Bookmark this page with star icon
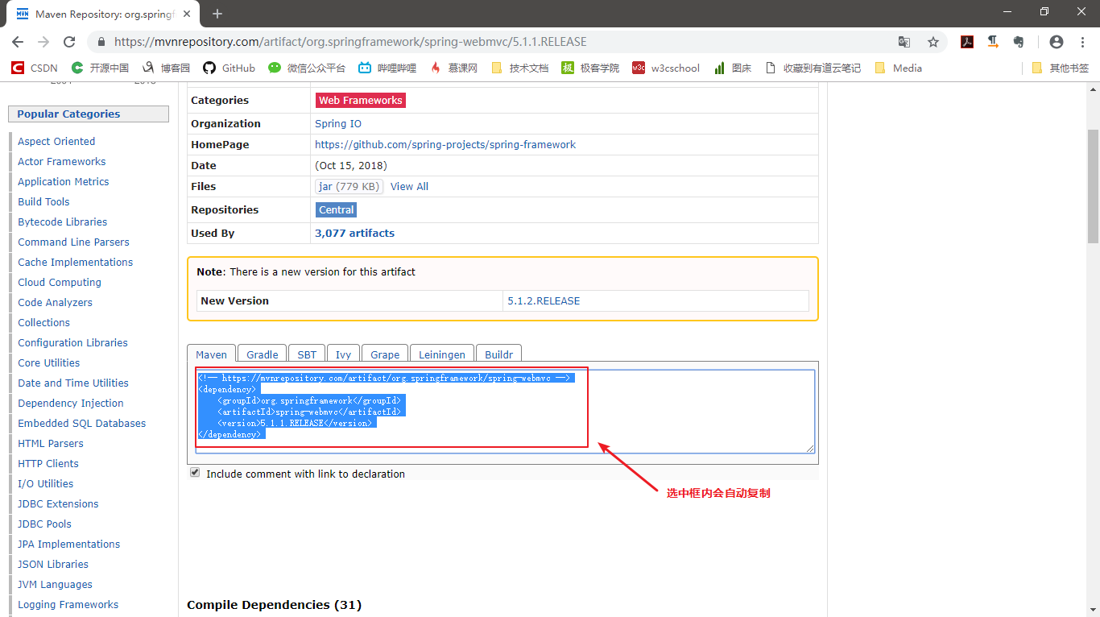 pyautogui.click(x=933, y=42)
